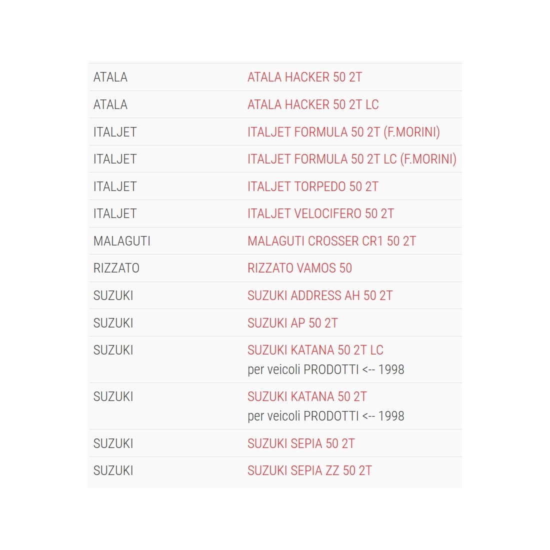This screenshot has width=550, height=550.
Task: Click the first ATALA HACKER 50 2T link without LC
Action: tap(304, 77)
